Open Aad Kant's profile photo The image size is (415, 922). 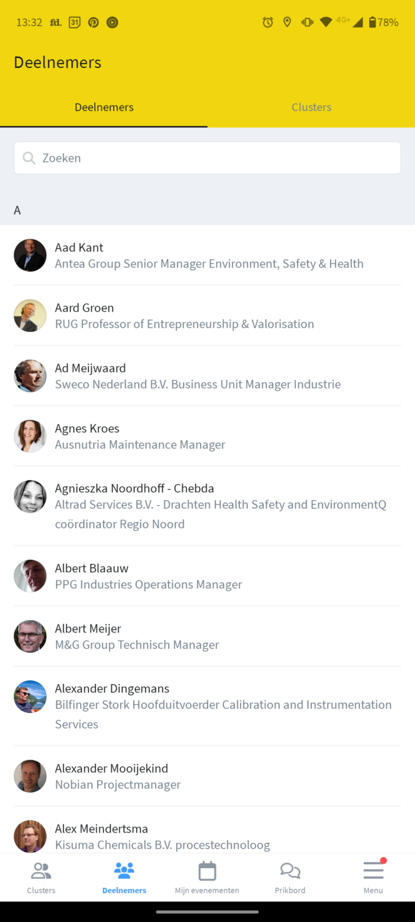click(30, 255)
